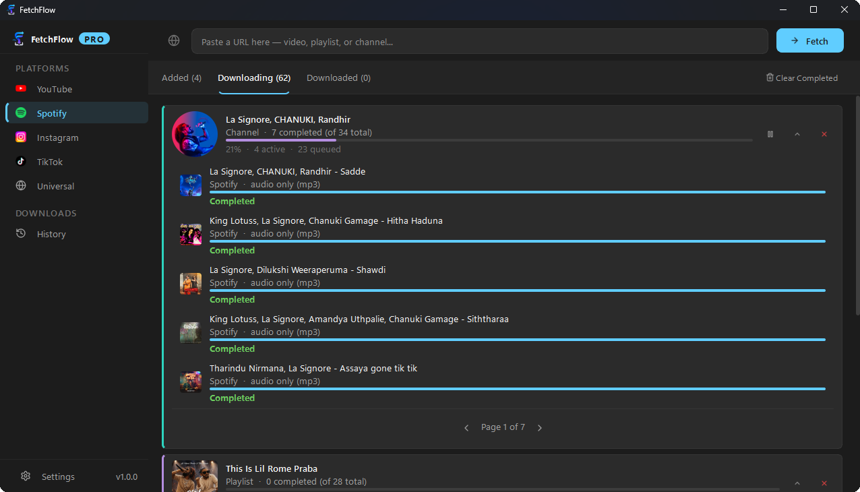This screenshot has width=860, height=492.
Task: Focus the Paste a URL input field
Action: [x=480, y=41]
